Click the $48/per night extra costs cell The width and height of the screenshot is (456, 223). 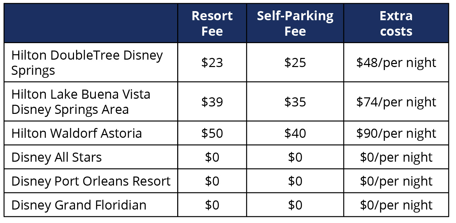[x=396, y=62]
